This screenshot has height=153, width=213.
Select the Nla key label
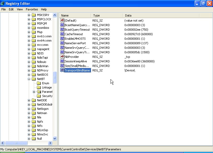click(39, 117)
